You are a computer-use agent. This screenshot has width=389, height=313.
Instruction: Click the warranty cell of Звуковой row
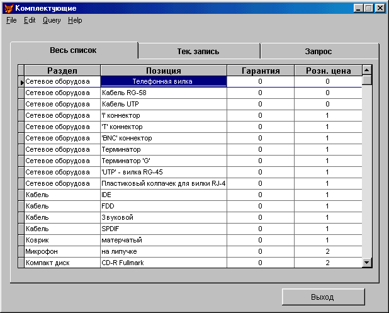click(x=261, y=217)
